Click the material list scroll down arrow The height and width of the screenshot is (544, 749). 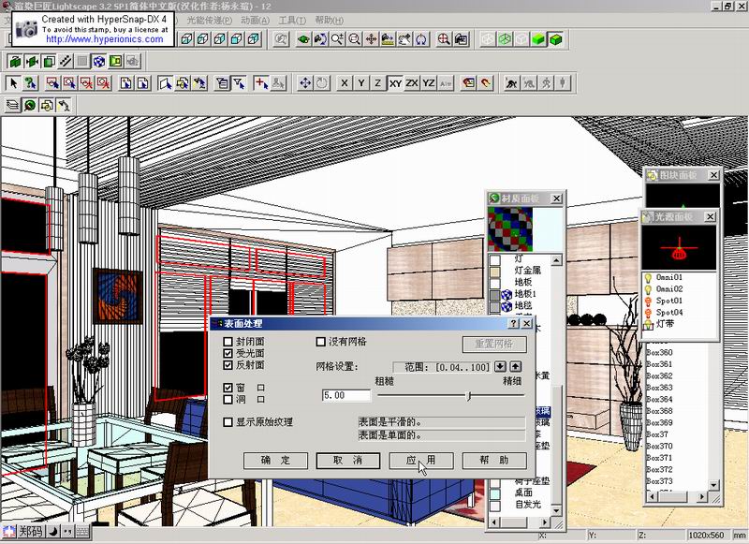point(556,511)
